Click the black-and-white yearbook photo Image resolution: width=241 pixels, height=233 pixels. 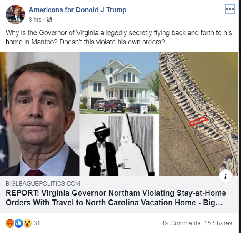119,145
